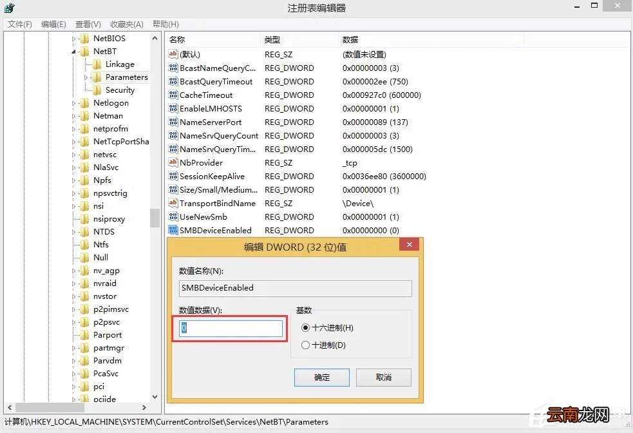633x433 pixels.
Task: Click the ab string icon beside NbProvider
Action: (172, 162)
